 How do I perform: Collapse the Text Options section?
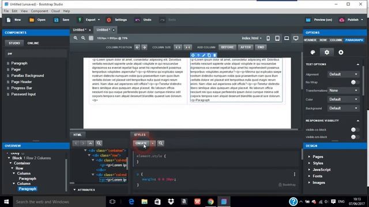(357, 64)
